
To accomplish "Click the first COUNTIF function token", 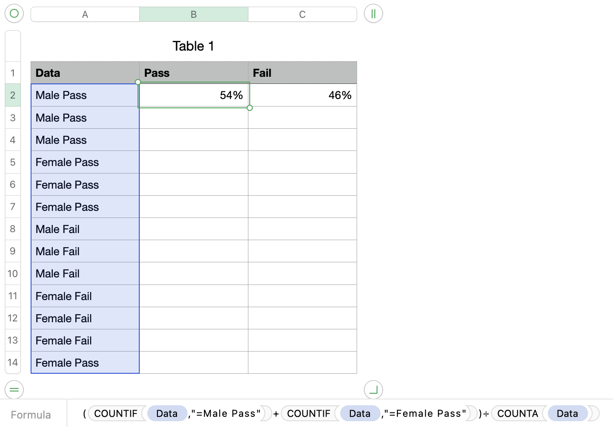I will click(x=116, y=413).
